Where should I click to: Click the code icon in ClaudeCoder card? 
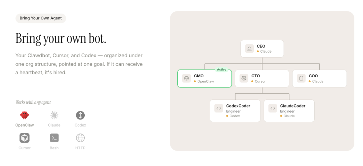click(x=273, y=108)
